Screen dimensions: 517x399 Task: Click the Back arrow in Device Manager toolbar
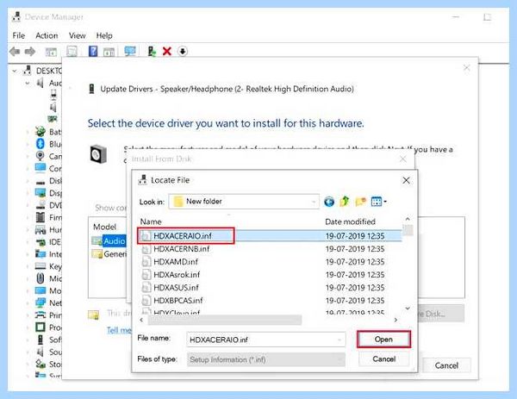tap(15, 52)
